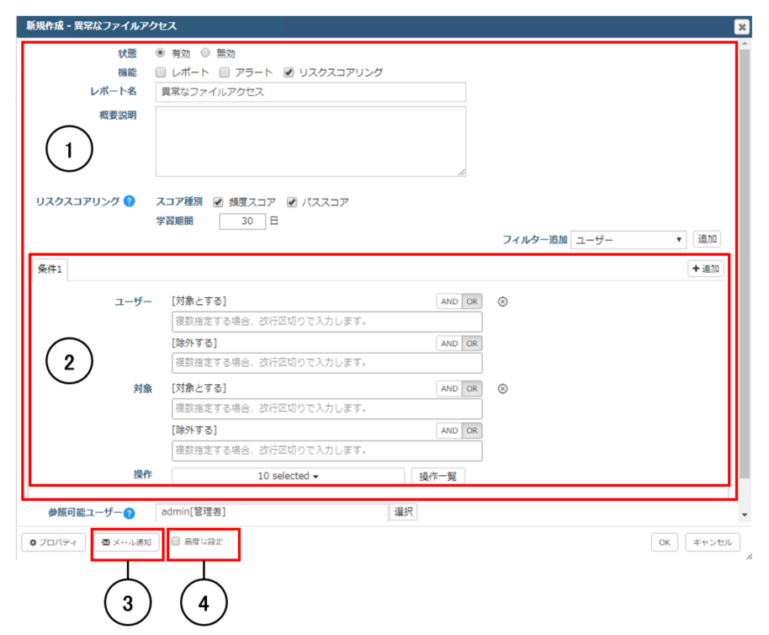Click the scrollbar down arrow
This screenshot has width=769, height=635.
(x=745, y=515)
